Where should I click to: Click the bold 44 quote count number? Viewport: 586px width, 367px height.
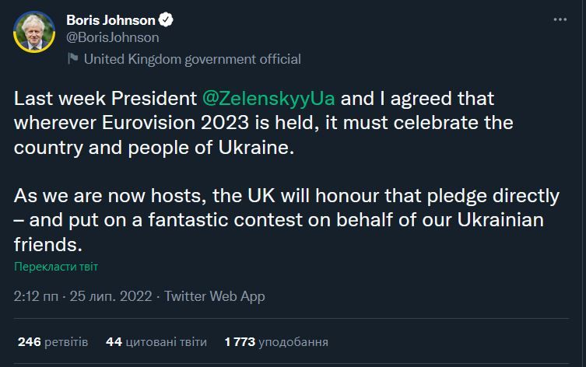114,341
